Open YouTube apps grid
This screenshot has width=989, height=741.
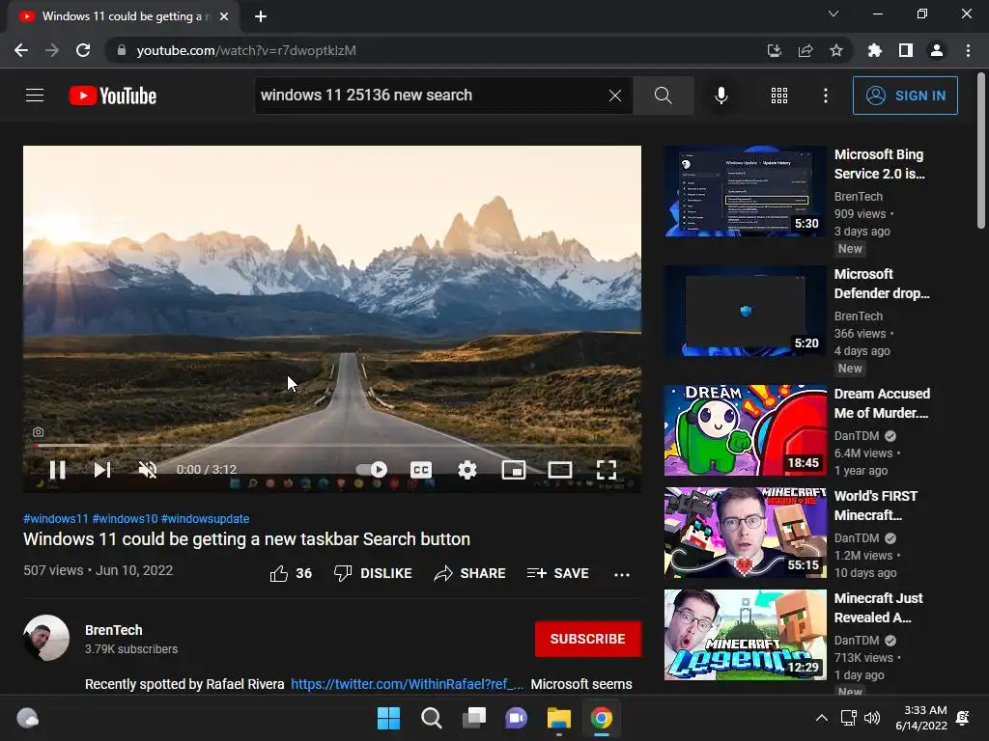pyautogui.click(x=779, y=96)
